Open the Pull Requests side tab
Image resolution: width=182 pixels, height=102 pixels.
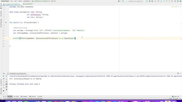(1, 23)
